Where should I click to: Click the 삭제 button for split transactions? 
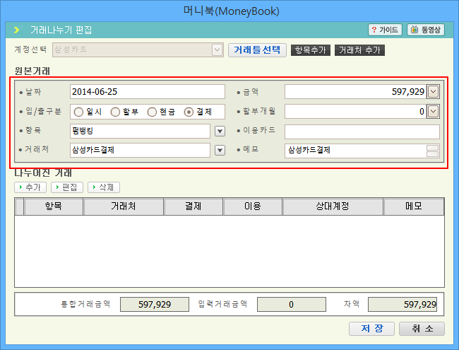104,187
